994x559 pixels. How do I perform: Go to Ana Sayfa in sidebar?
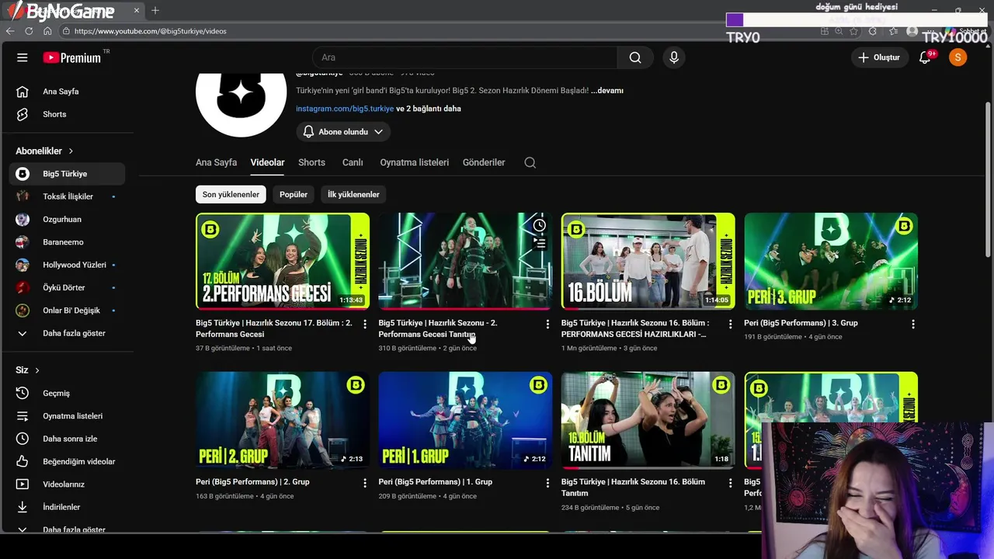pos(68,92)
